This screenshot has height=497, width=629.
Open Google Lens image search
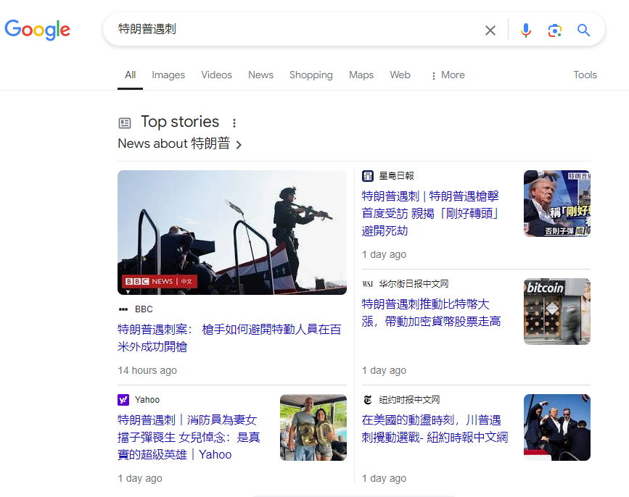click(555, 30)
